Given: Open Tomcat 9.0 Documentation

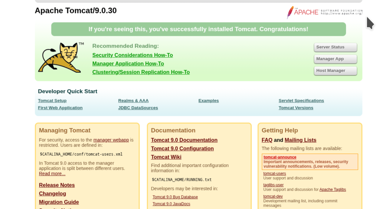Looking at the screenshot, I should (184, 140).
